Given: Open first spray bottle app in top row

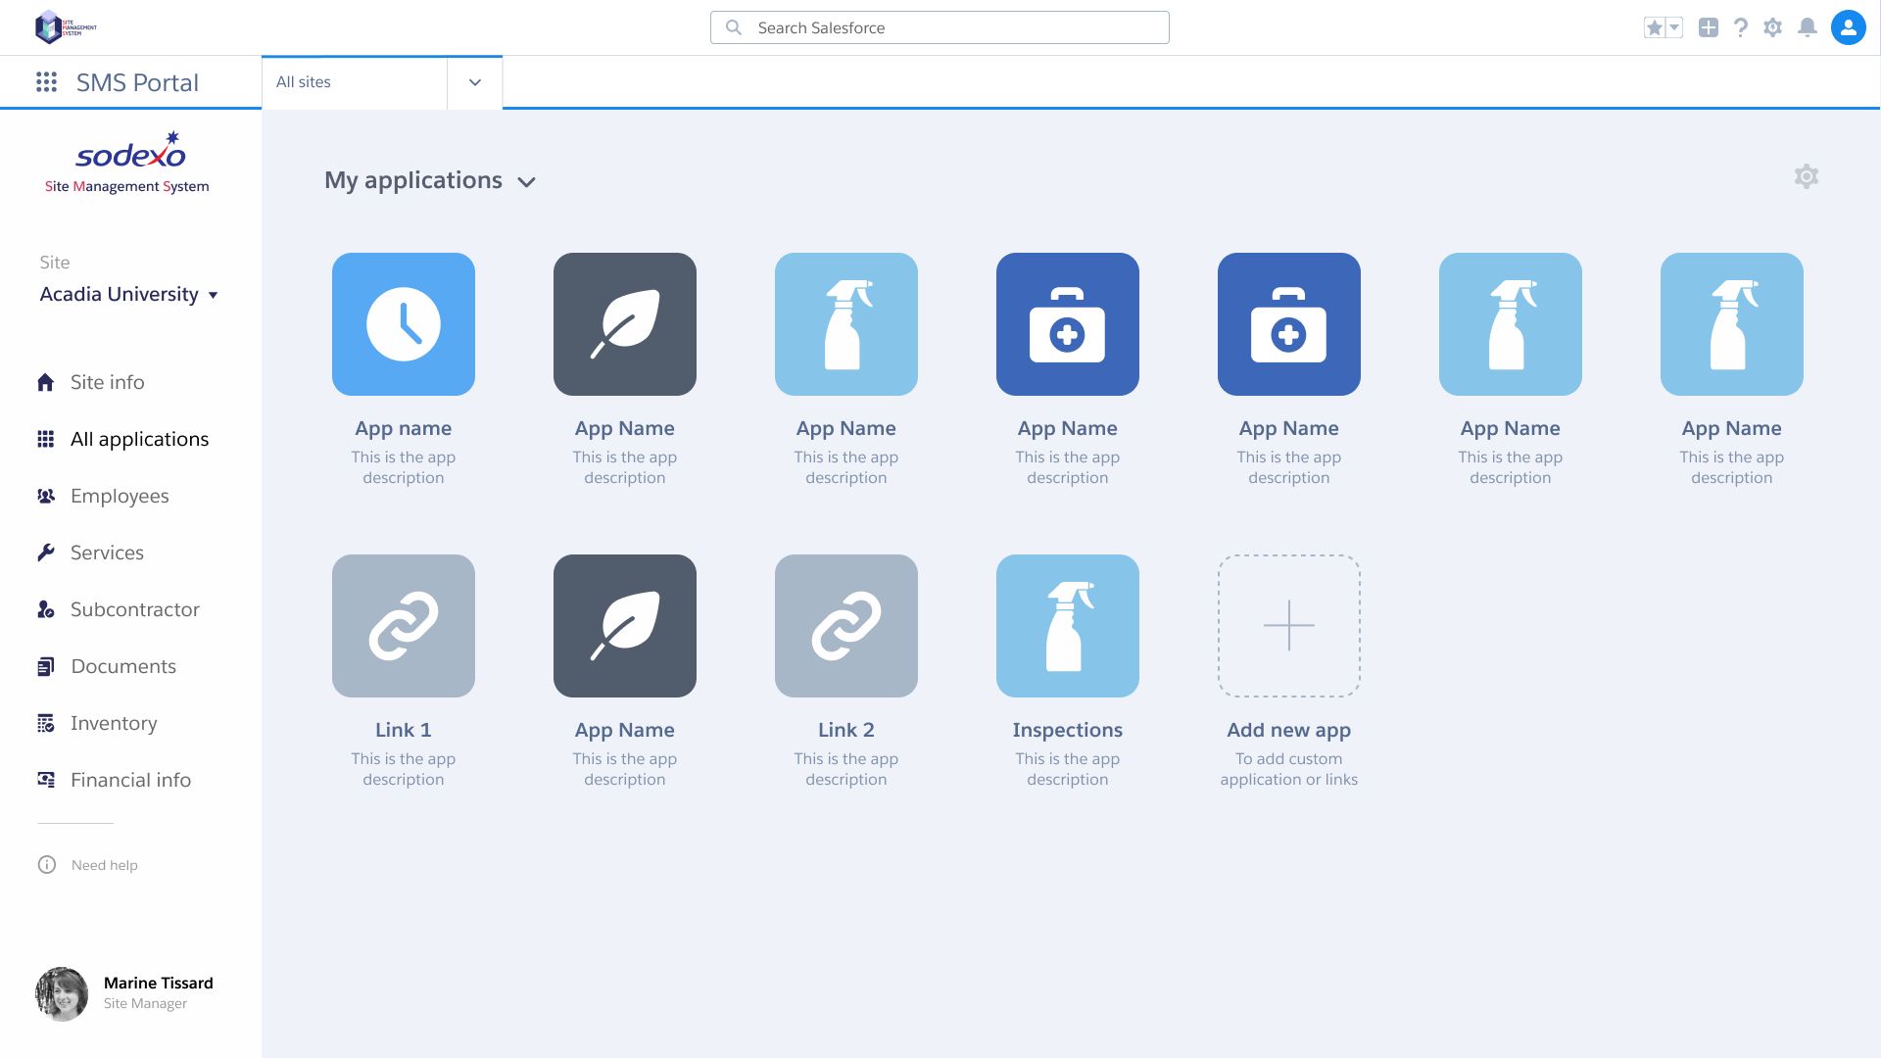Looking at the screenshot, I should tap(846, 324).
